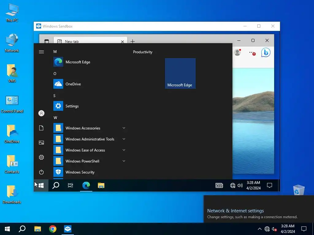The width and height of the screenshot is (314, 235).
Task: Click the network globe icon in the Sandbox tray
Action: click(x=232, y=185)
